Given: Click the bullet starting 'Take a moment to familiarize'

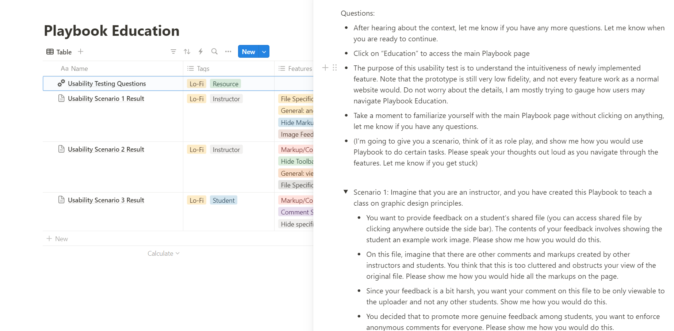Looking at the screenshot, I should pyautogui.click(x=509, y=121).
